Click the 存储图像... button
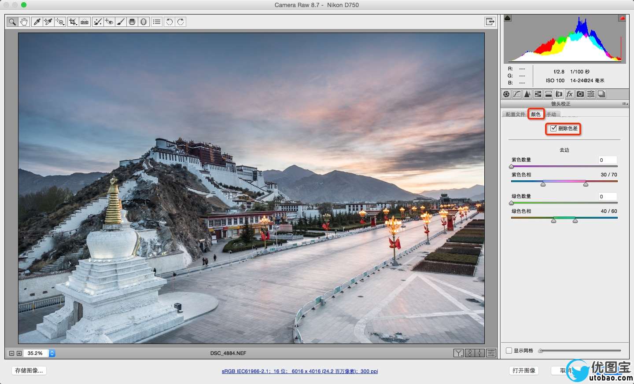This screenshot has height=384, width=634. click(29, 370)
